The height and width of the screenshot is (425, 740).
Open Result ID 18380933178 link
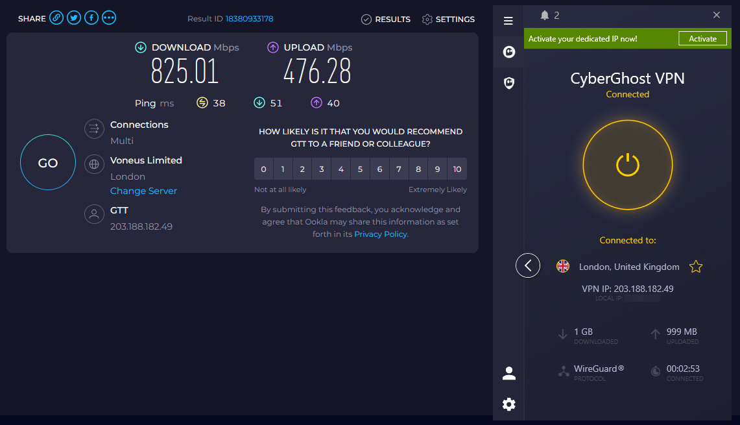(249, 18)
